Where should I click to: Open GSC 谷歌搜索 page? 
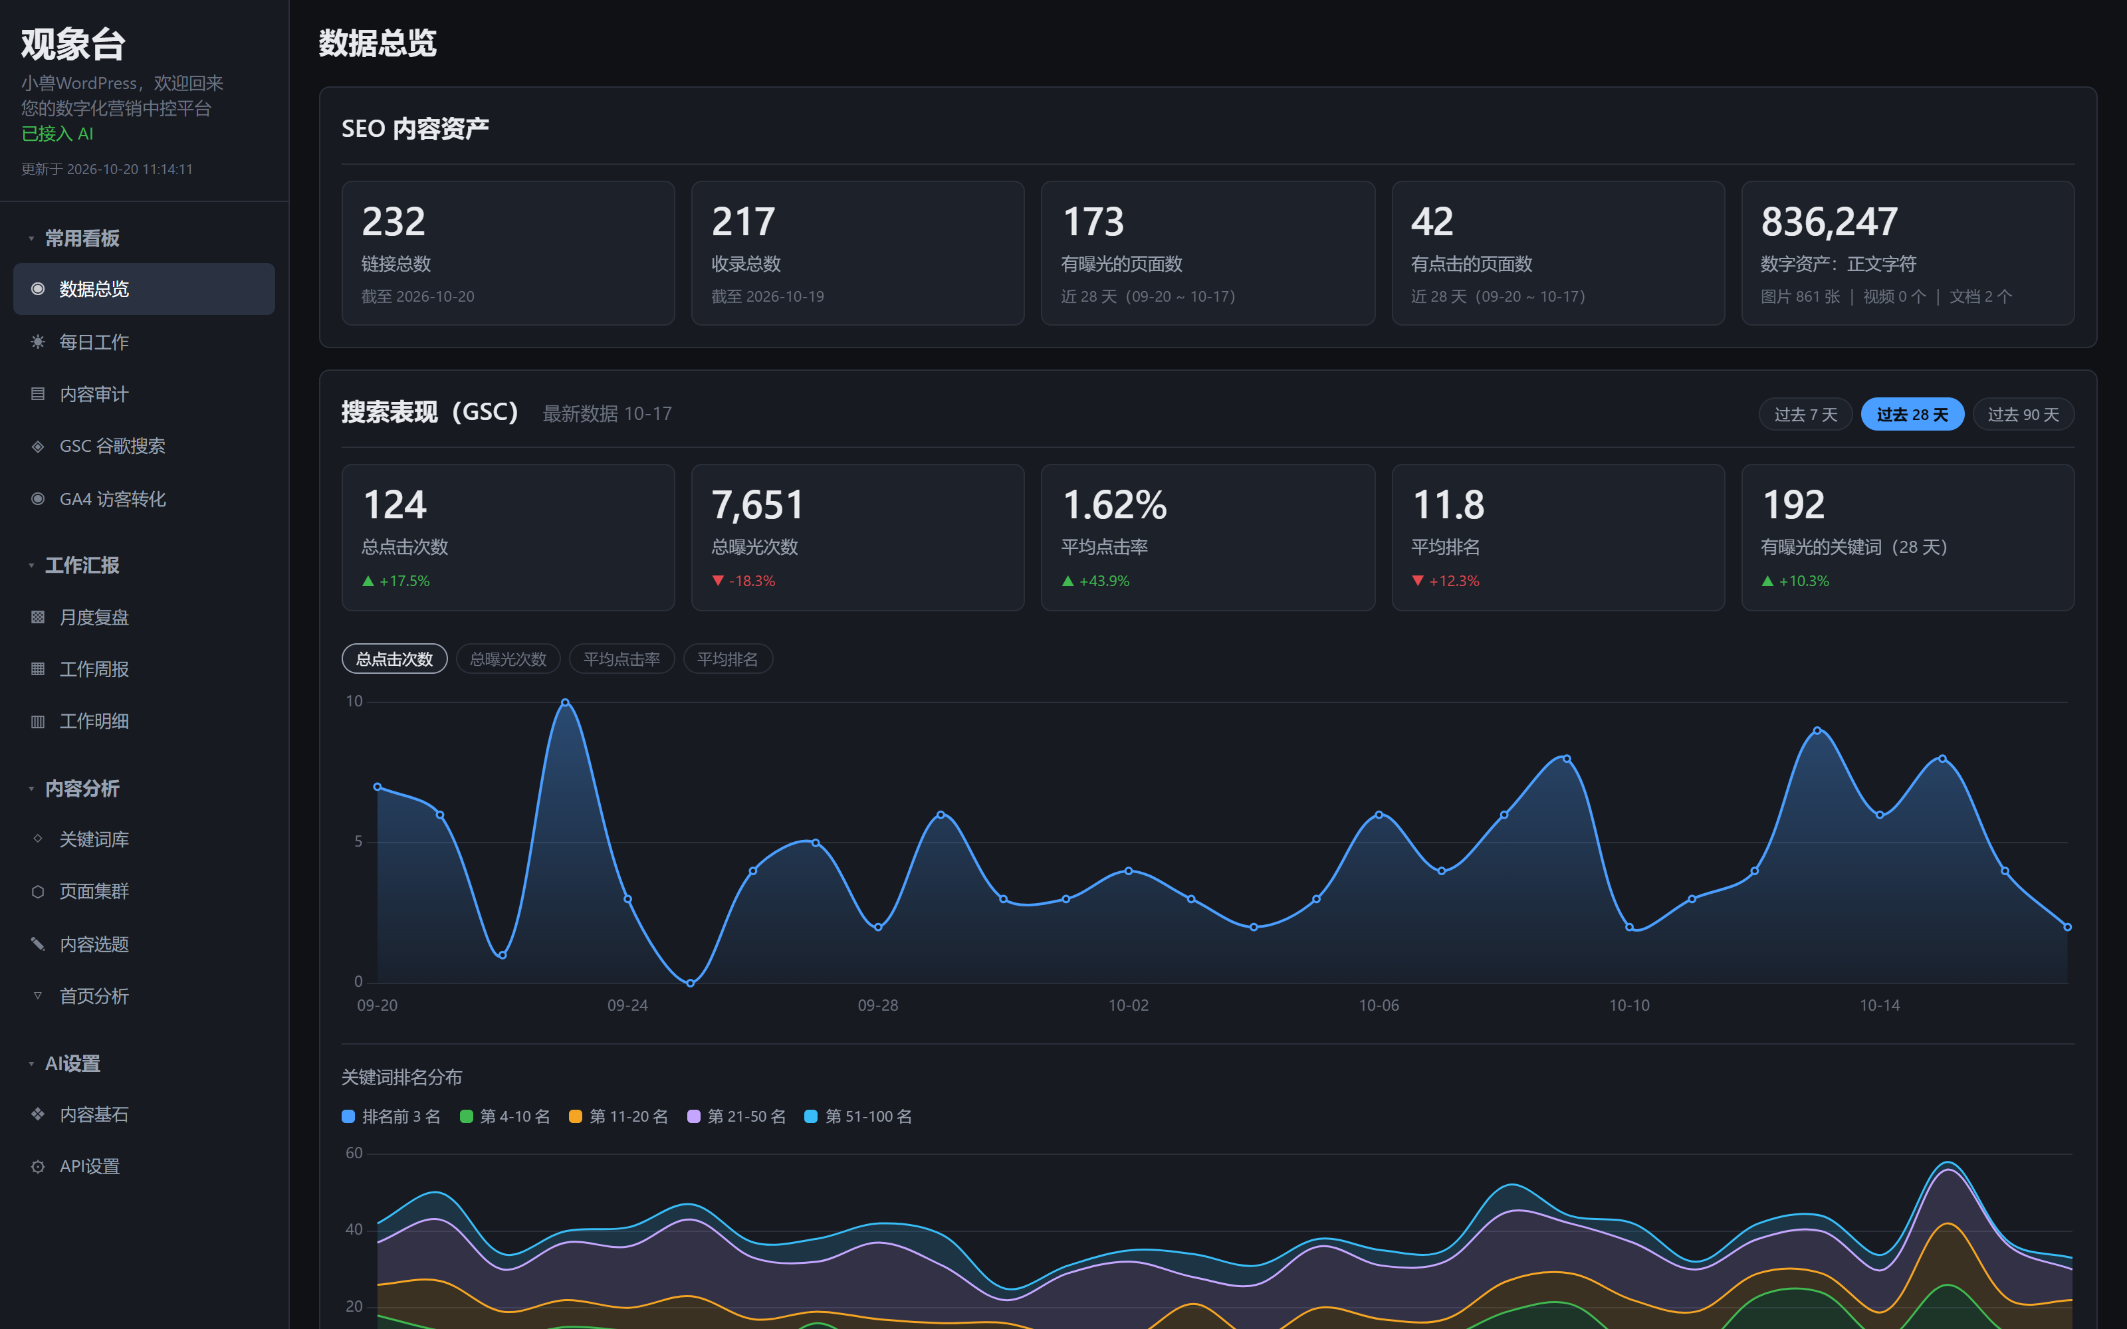pyautogui.click(x=144, y=447)
